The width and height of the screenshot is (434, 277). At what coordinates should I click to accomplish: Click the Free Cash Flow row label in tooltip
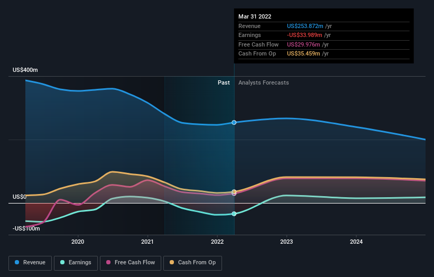[x=258, y=44]
